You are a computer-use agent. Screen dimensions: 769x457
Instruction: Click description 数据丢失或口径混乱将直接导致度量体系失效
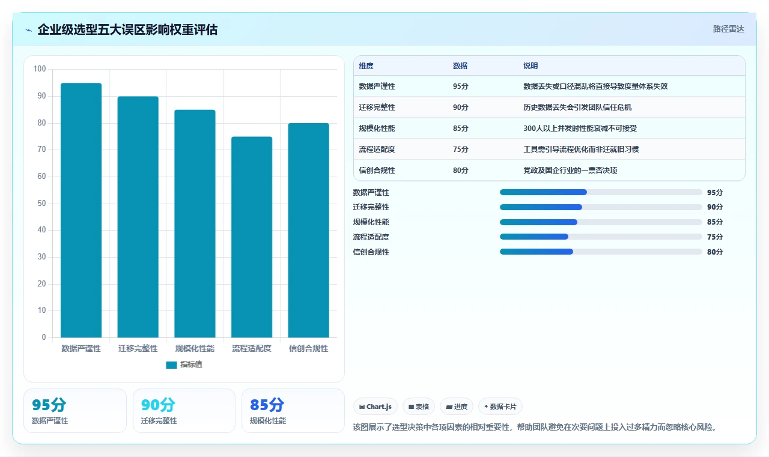(x=595, y=86)
